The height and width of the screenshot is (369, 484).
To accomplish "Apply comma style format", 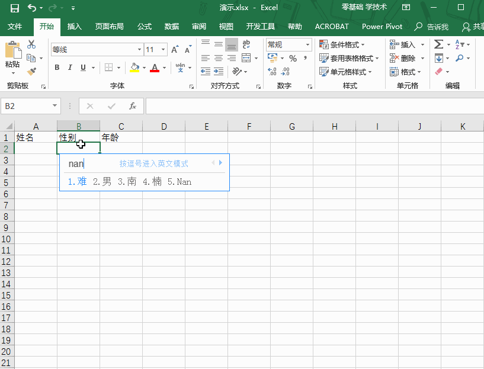I will [x=305, y=58].
